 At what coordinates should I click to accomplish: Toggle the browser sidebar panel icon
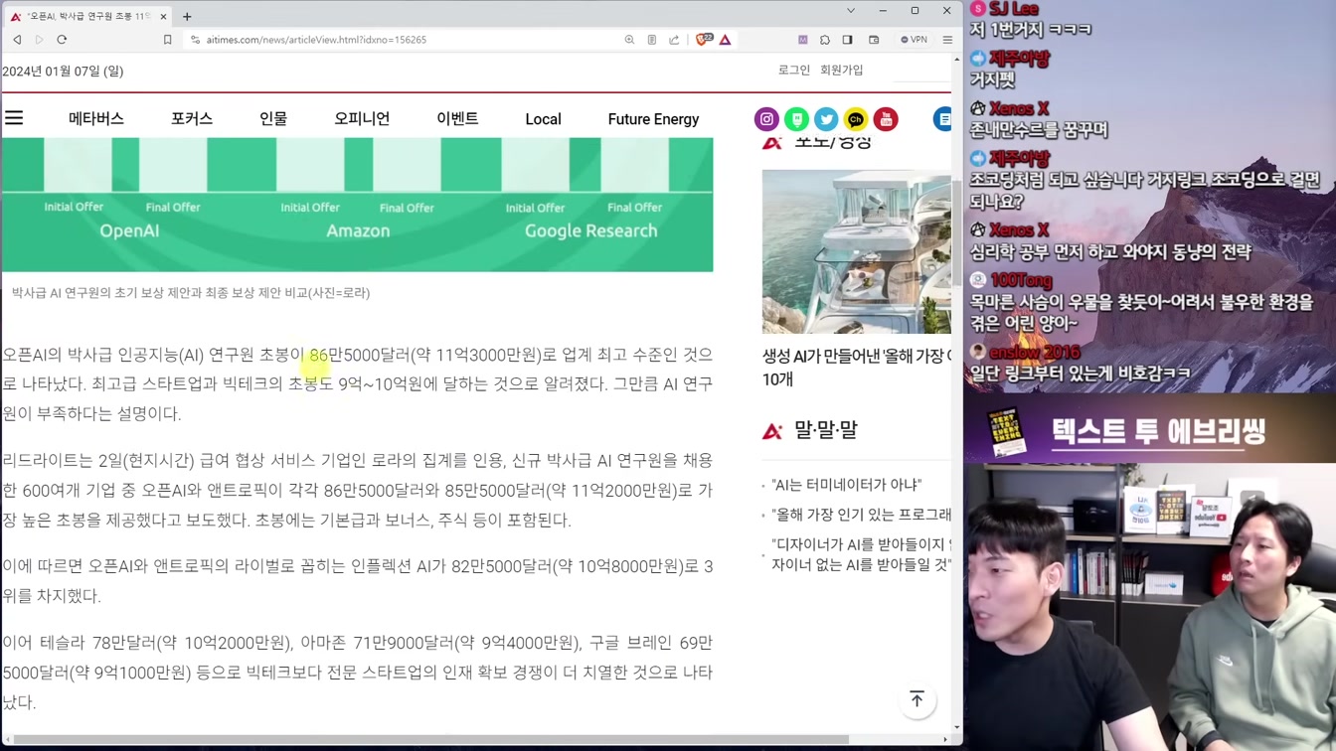pyautogui.click(x=847, y=40)
